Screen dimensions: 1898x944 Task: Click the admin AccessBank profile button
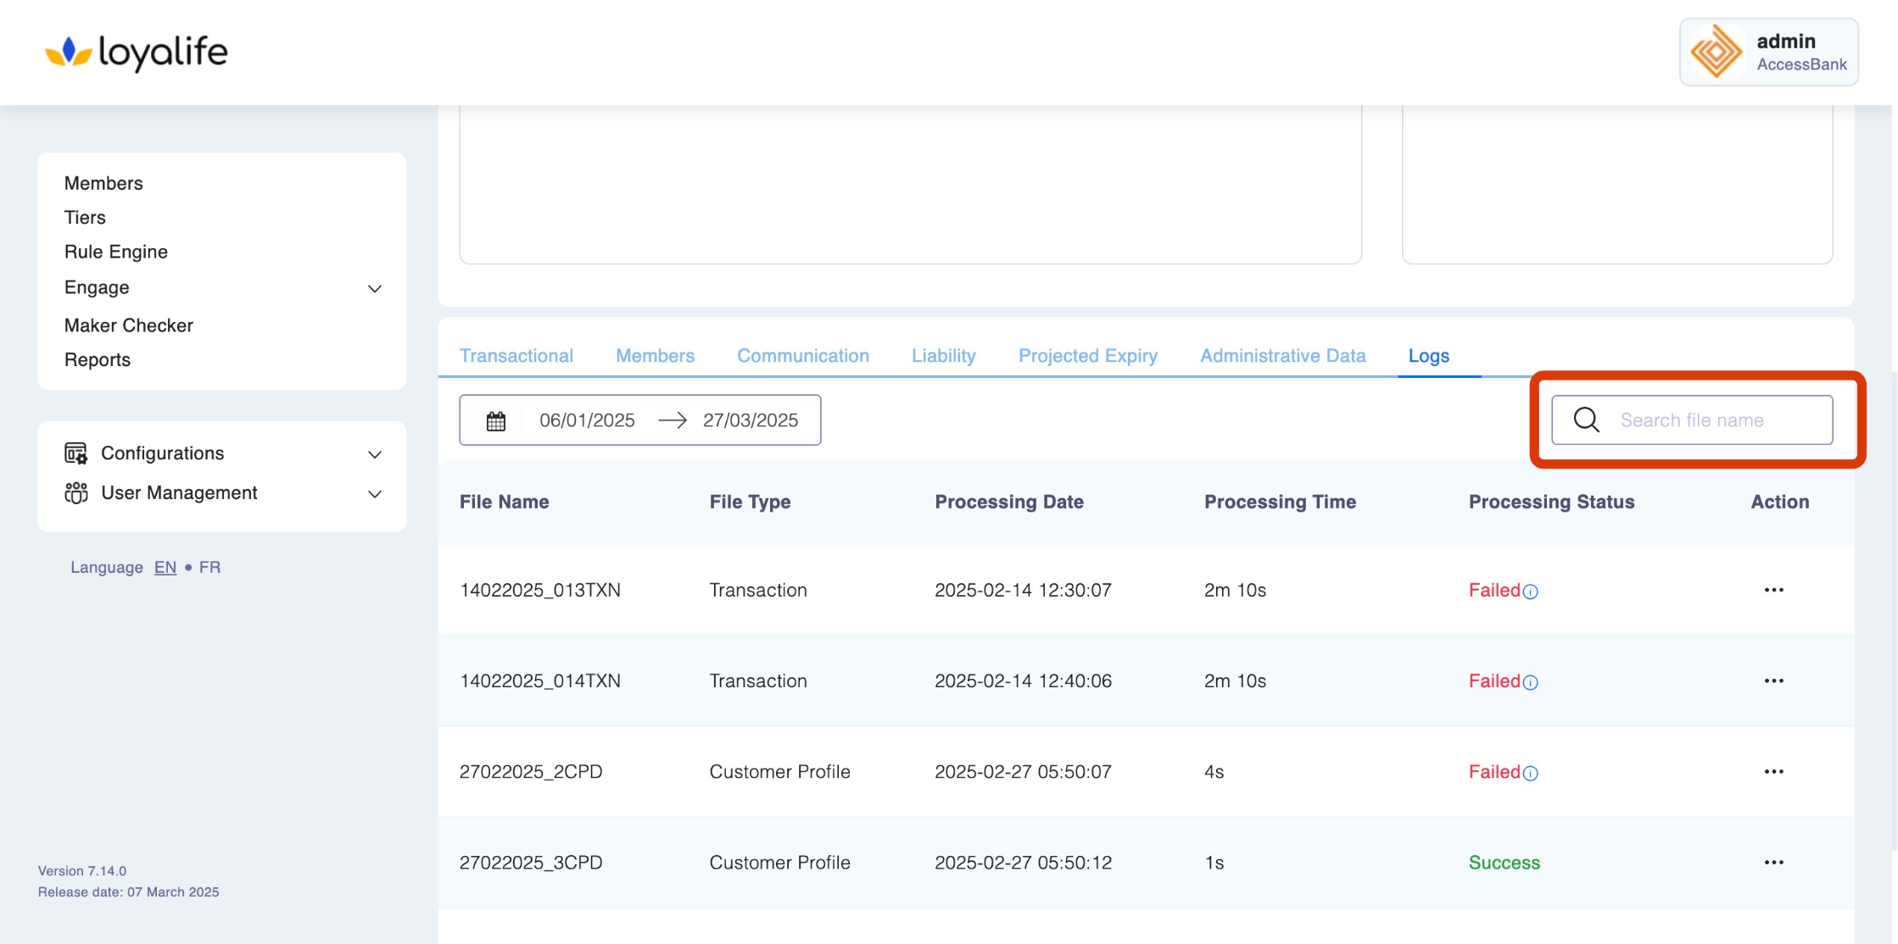(1768, 53)
